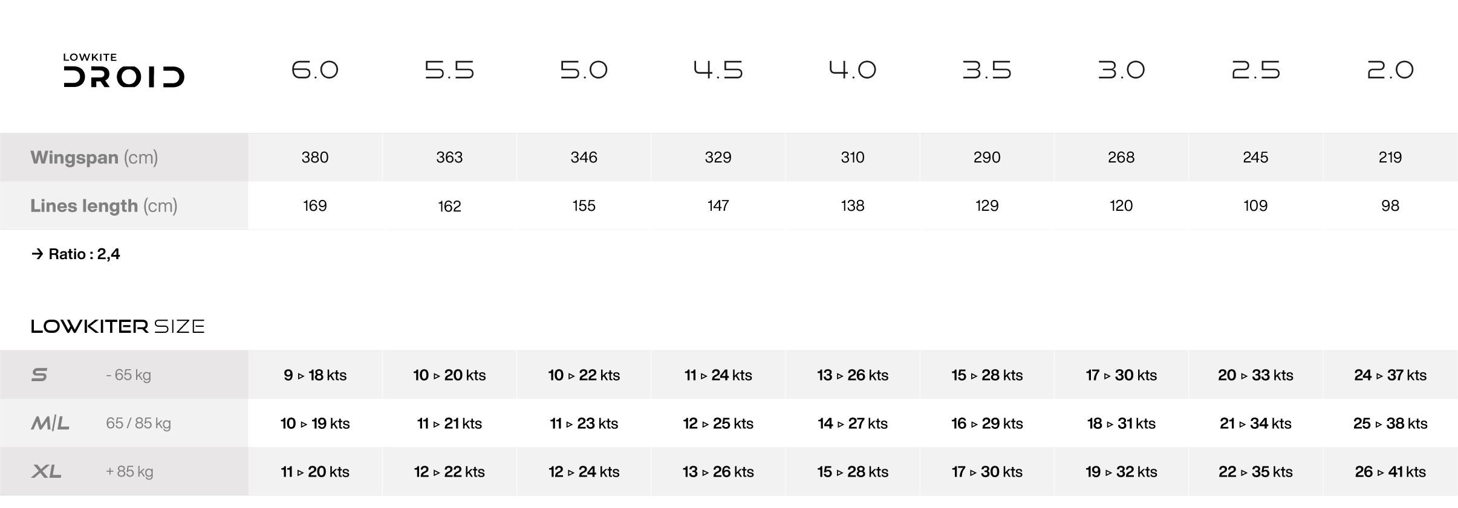The width and height of the screenshot is (1458, 508).
Task: Click the Wingspan (cm) row label
Action: [x=94, y=158]
